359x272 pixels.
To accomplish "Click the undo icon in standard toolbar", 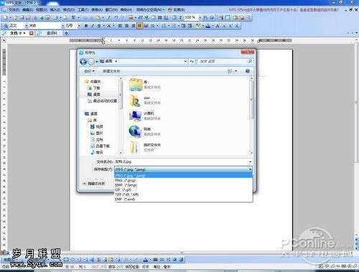I will click(x=116, y=17).
